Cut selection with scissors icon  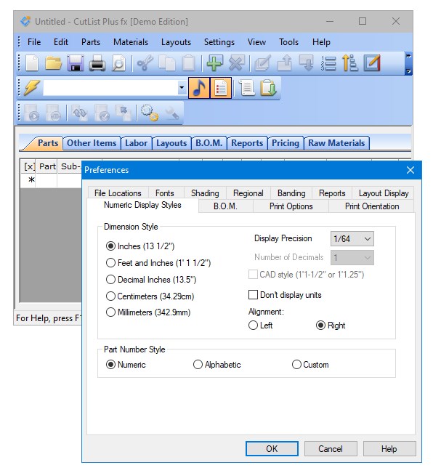coord(145,63)
